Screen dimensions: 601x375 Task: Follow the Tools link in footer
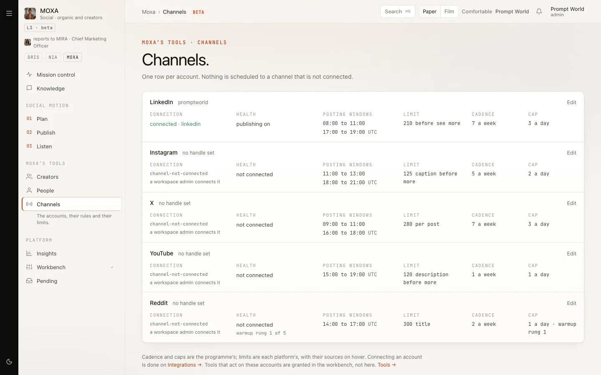(x=387, y=365)
